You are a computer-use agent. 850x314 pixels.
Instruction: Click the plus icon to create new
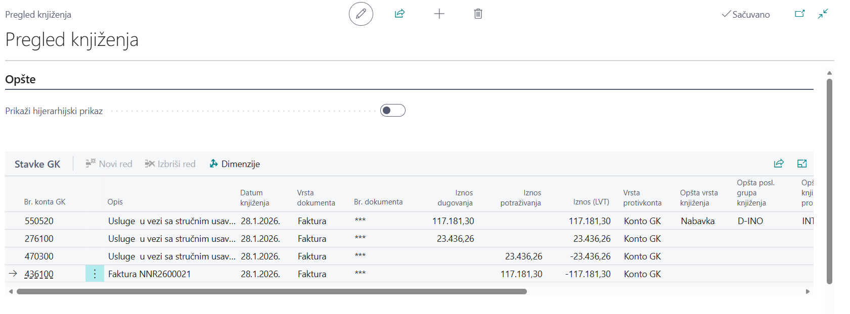(439, 14)
